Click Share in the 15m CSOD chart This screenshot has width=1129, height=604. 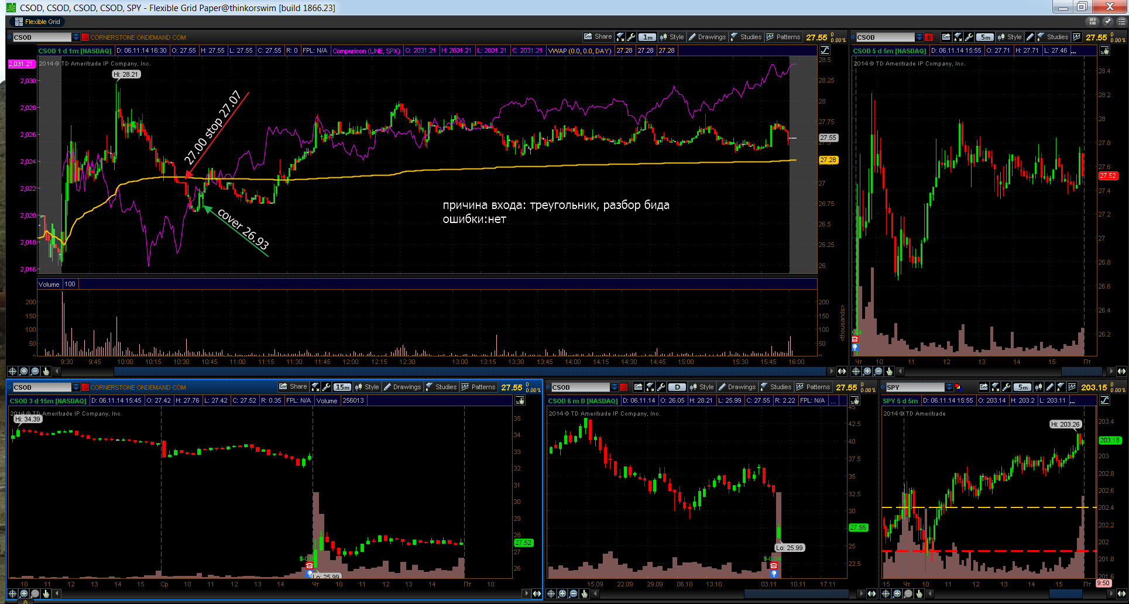(x=293, y=387)
